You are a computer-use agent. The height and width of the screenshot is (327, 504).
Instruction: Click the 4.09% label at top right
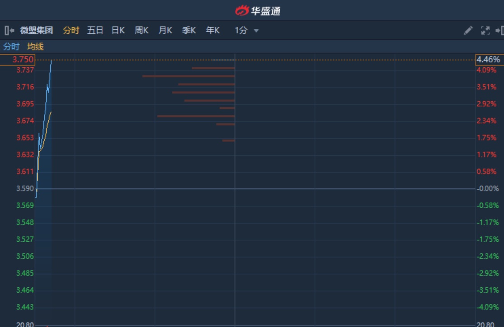pos(487,70)
